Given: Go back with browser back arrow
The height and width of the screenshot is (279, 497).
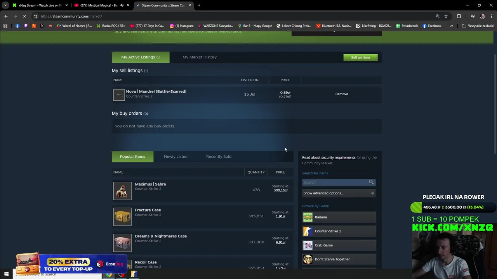Looking at the screenshot, I should pyautogui.click(x=6, y=16).
